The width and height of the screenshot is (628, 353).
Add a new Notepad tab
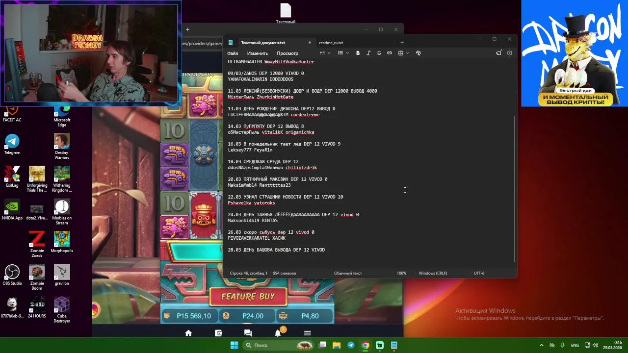(402, 43)
